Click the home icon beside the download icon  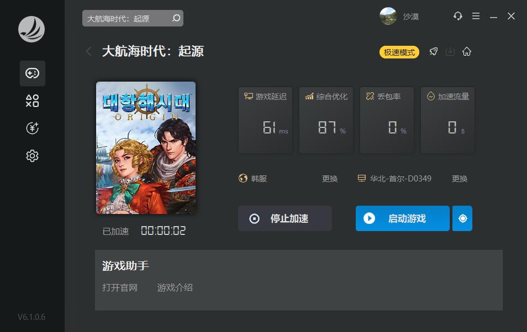(x=466, y=52)
